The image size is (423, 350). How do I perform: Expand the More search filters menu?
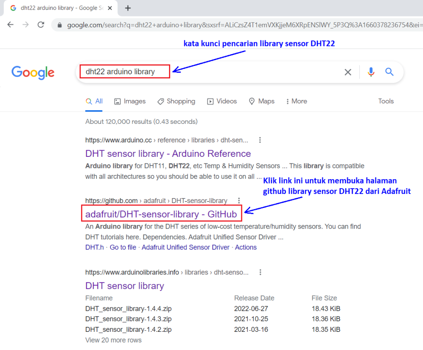(296, 101)
